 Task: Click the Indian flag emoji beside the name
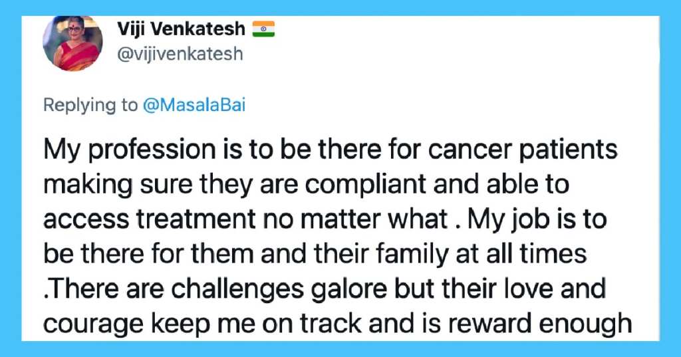[263, 29]
